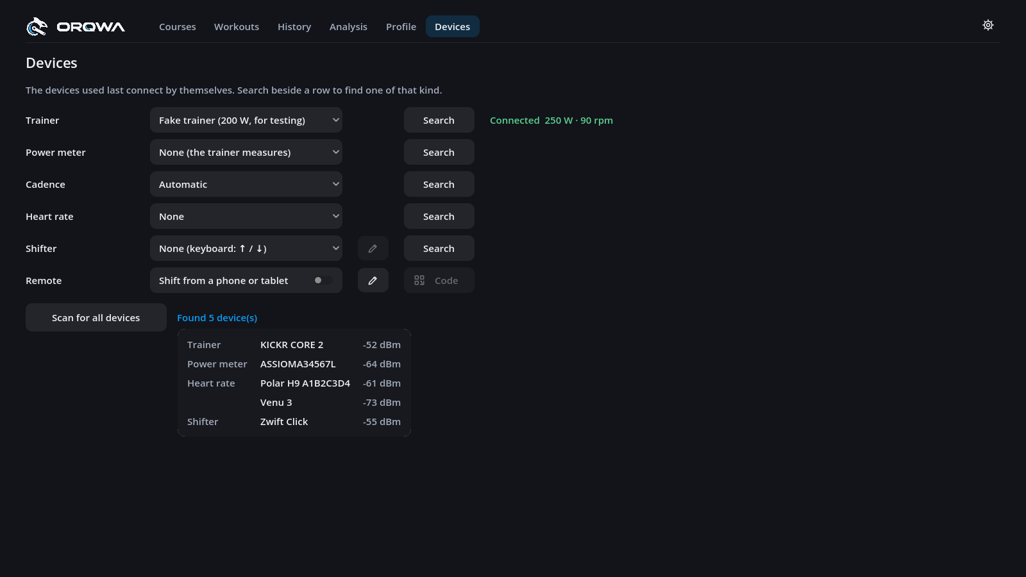Open the Power meter dropdown
The width and height of the screenshot is (1026, 577).
pyautogui.click(x=246, y=152)
